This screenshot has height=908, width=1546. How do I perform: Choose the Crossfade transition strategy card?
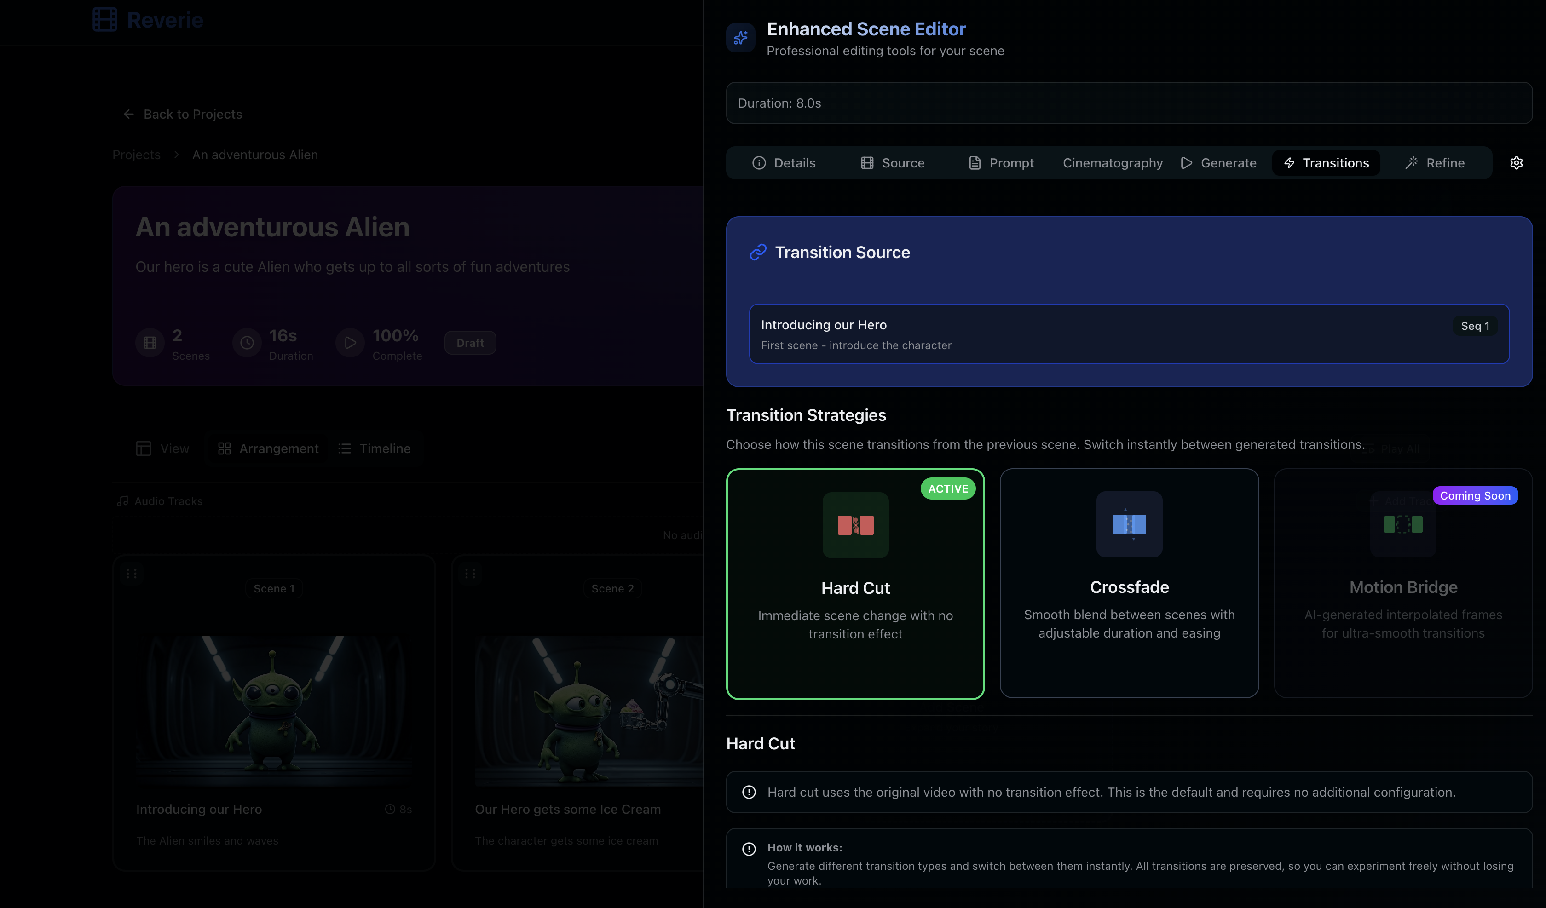pyautogui.click(x=1129, y=583)
